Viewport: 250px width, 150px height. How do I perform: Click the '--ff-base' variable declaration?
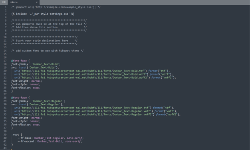point(50,138)
